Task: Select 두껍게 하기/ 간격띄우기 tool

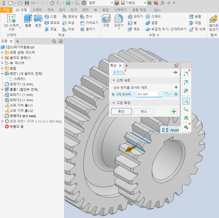Action: pyautogui.click(x=166, y=29)
